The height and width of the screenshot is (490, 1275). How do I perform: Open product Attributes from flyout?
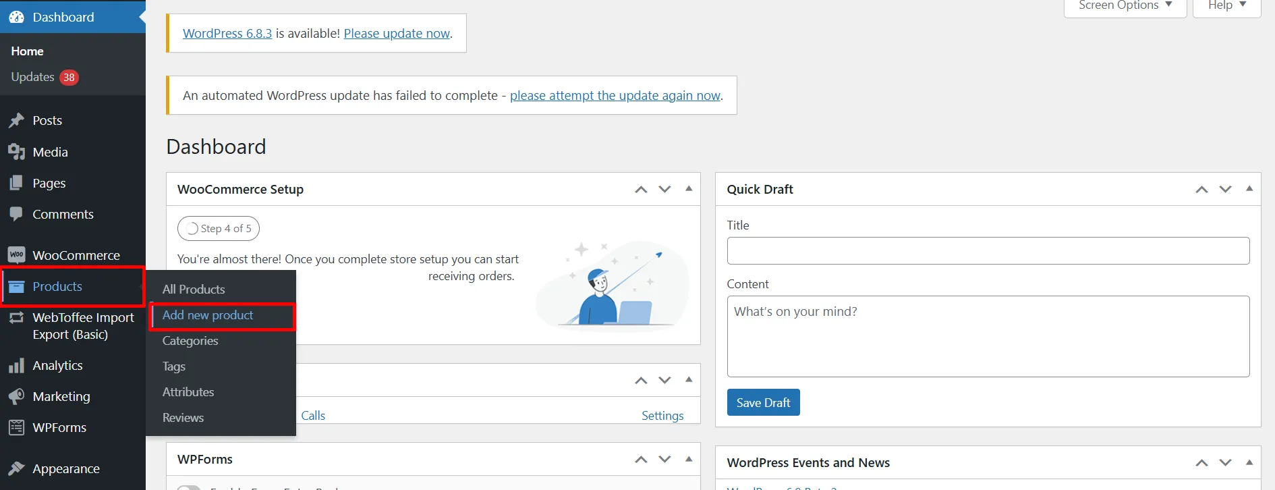(188, 392)
